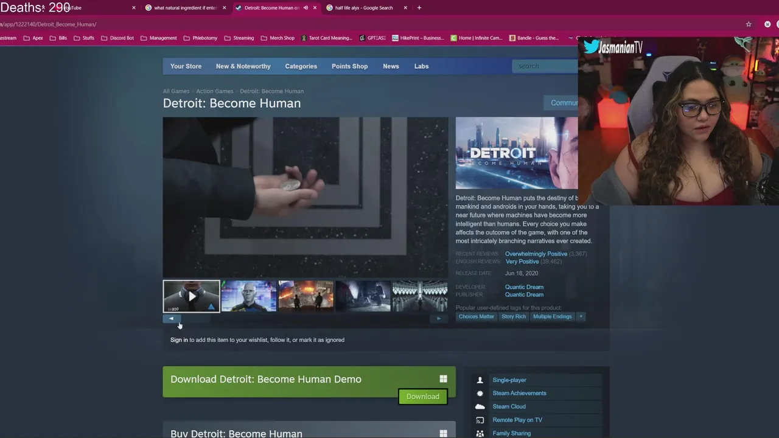Click the browser address bar URL
Screen dimensions: 779x438
49,24
